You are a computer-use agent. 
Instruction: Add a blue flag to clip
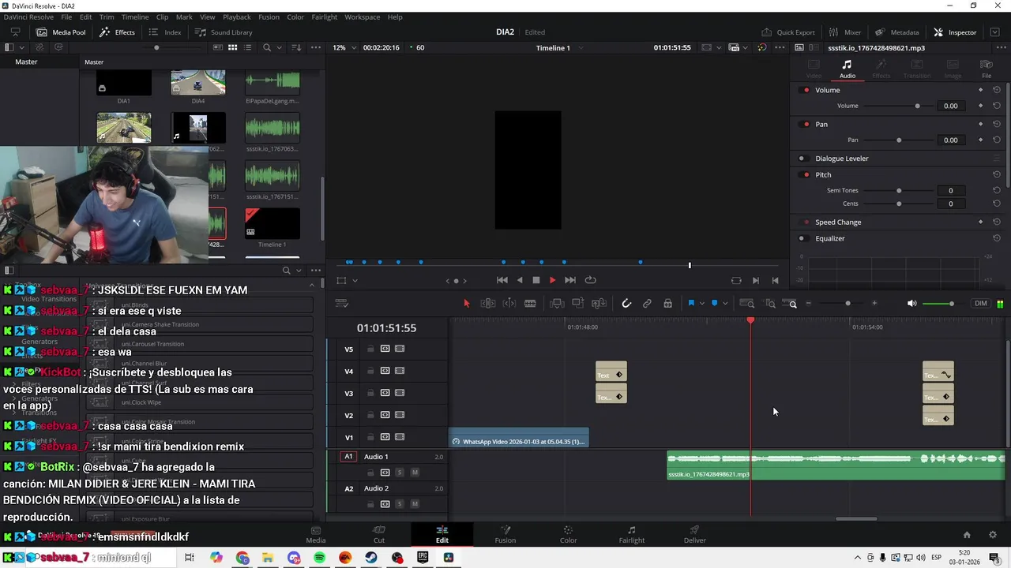coord(691,304)
